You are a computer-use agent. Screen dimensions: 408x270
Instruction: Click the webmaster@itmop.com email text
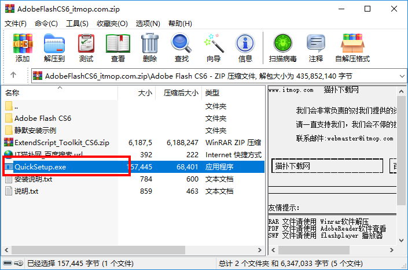pyautogui.click(x=361, y=139)
